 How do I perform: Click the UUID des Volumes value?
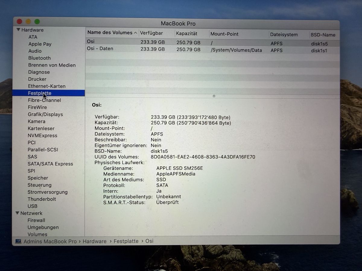tap(203, 157)
